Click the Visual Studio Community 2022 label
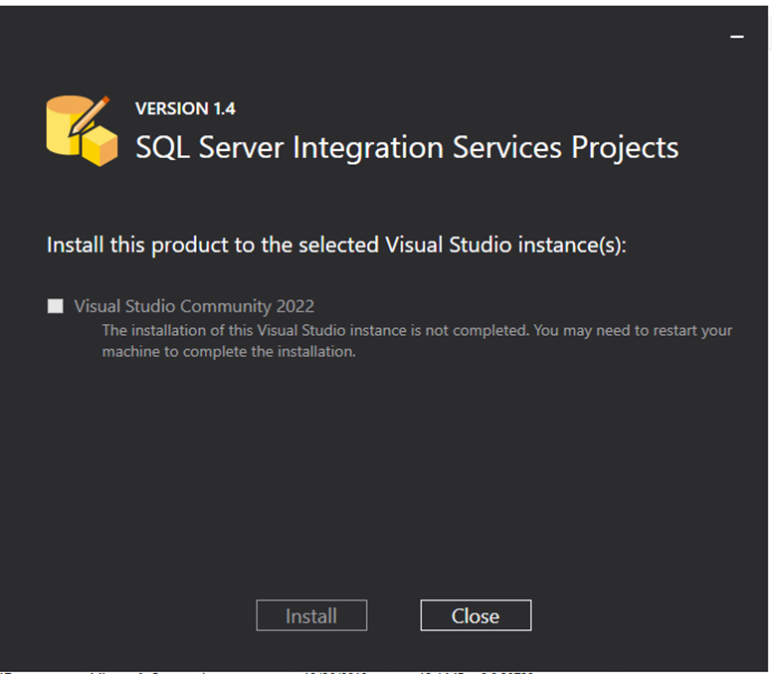Screen dimensions: 772x674 tap(194, 306)
